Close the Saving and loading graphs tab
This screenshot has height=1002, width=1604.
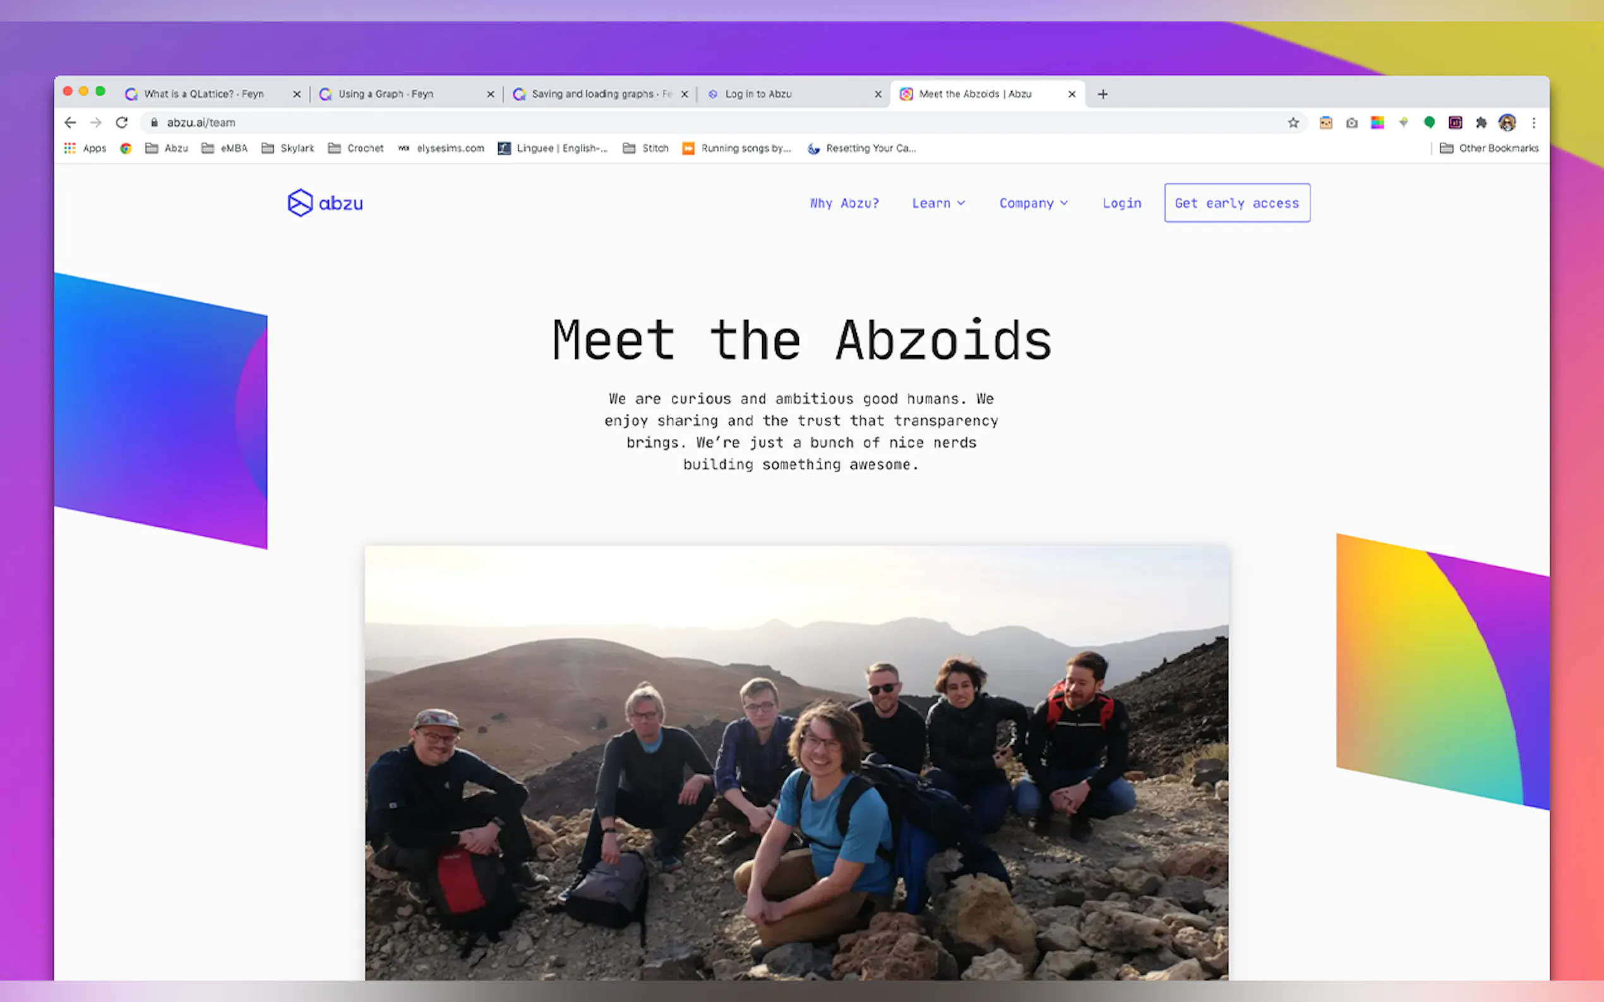[685, 94]
